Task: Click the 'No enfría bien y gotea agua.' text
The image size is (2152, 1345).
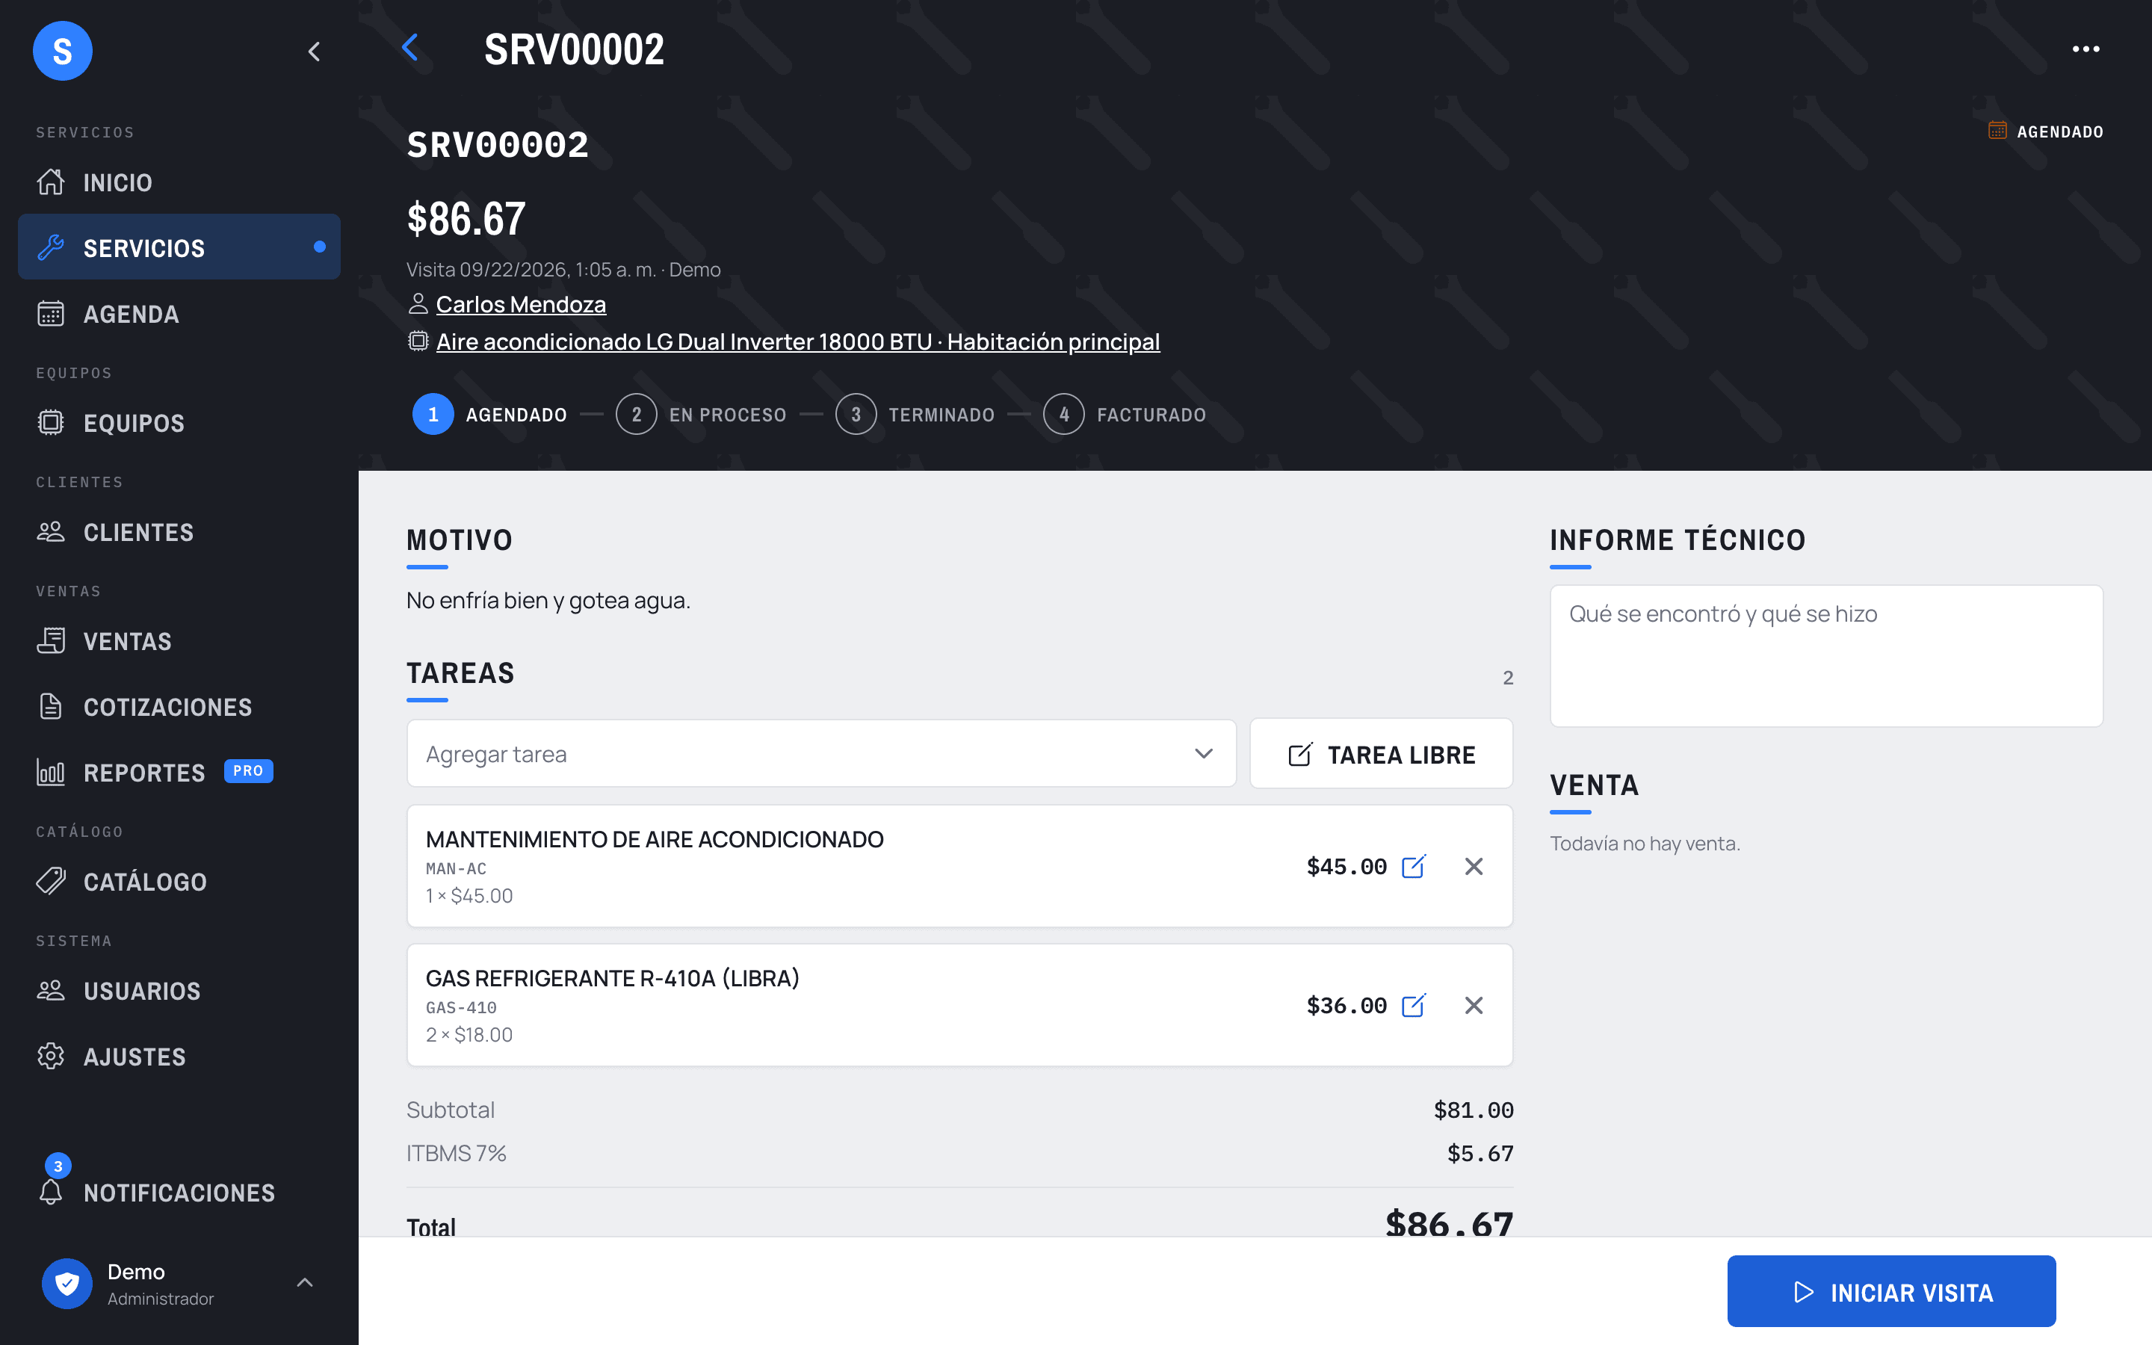Action: coord(548,601)
